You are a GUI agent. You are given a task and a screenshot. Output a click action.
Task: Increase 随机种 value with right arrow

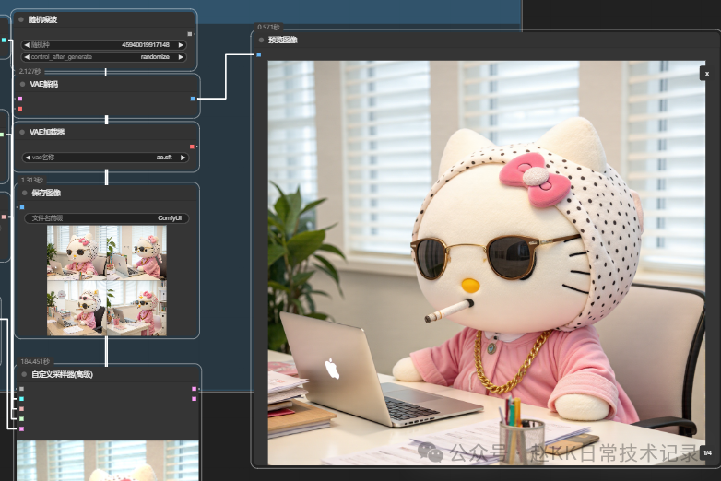pos(181,45)
